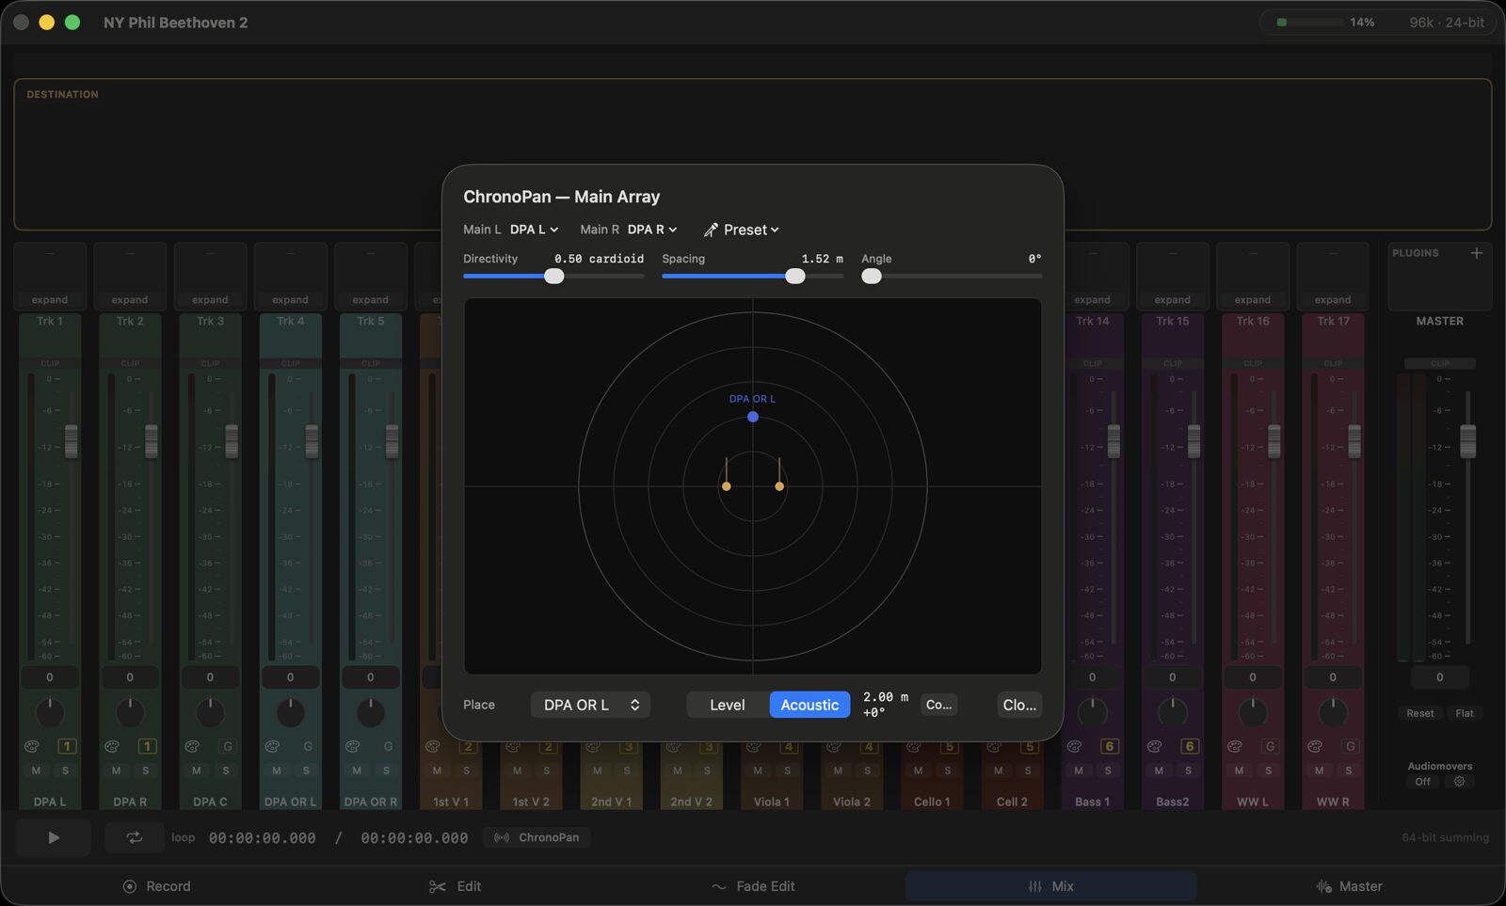Click the Flat button in master strip

[1465, 713]
